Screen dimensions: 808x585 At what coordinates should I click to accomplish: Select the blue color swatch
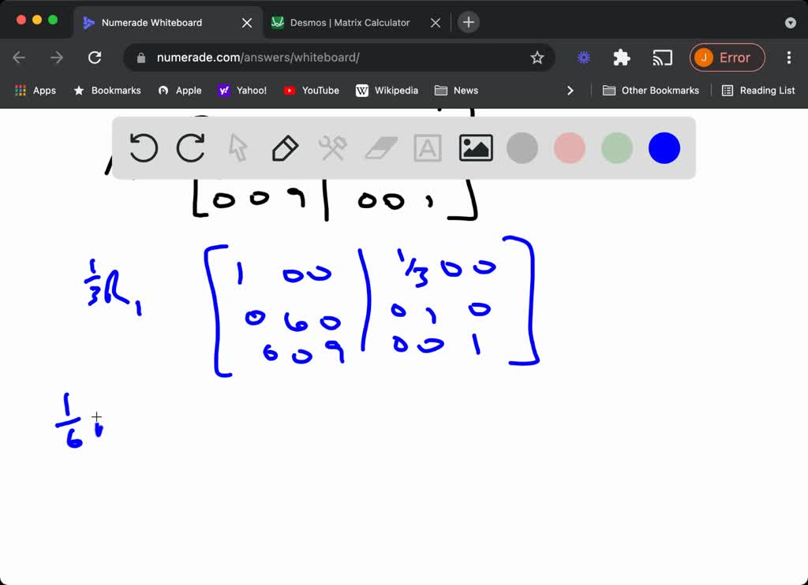point(664,147)
